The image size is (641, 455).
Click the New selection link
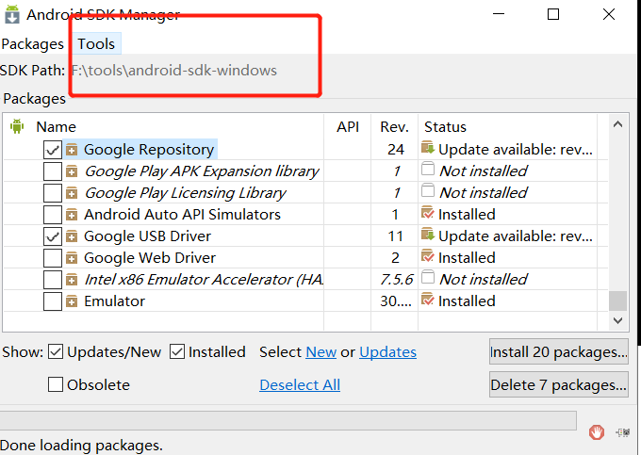[x=321, y=351]
